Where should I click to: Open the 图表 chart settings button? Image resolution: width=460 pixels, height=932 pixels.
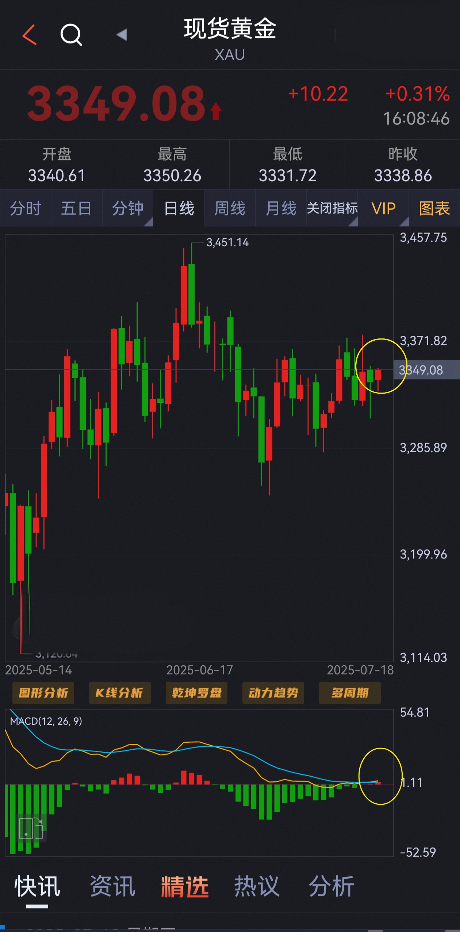click(x=434, y=208)
